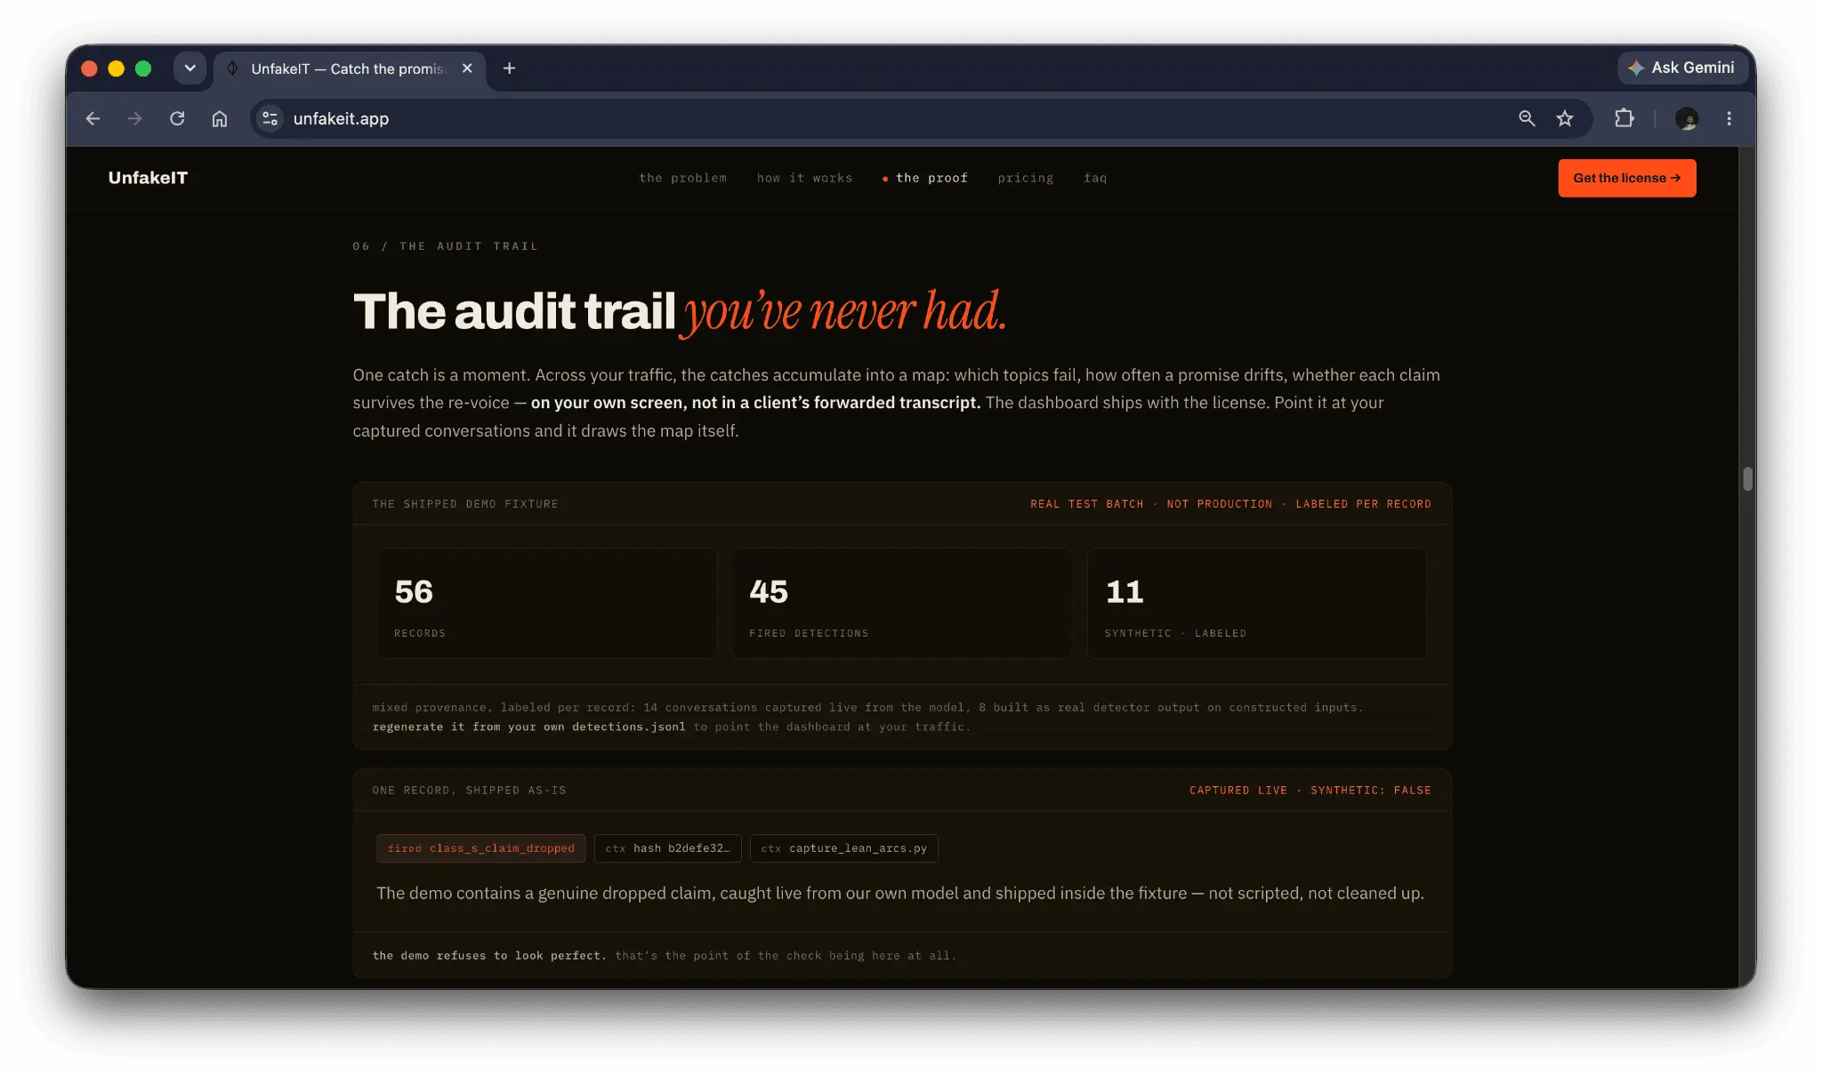
Task: Open the Chrome profile avatar
Action: pyautogui.click(x=1687, y=118)
